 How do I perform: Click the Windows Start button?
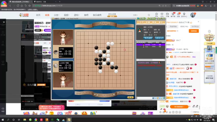[x=3, y=120]
